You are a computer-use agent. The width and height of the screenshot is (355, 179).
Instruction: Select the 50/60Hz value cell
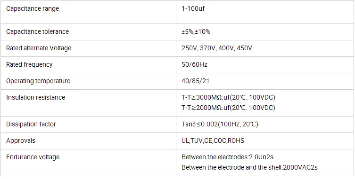[x=265, y=65]
